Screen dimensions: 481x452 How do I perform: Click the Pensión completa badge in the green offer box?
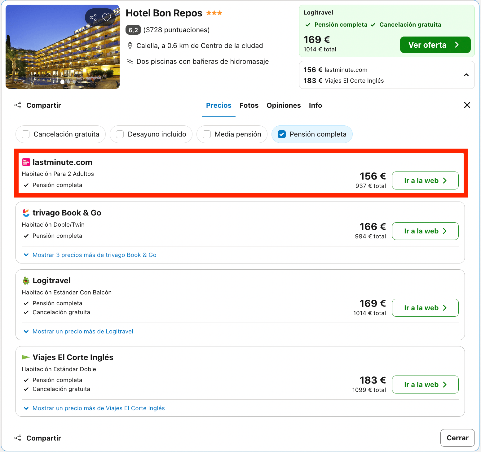[336, 24]
